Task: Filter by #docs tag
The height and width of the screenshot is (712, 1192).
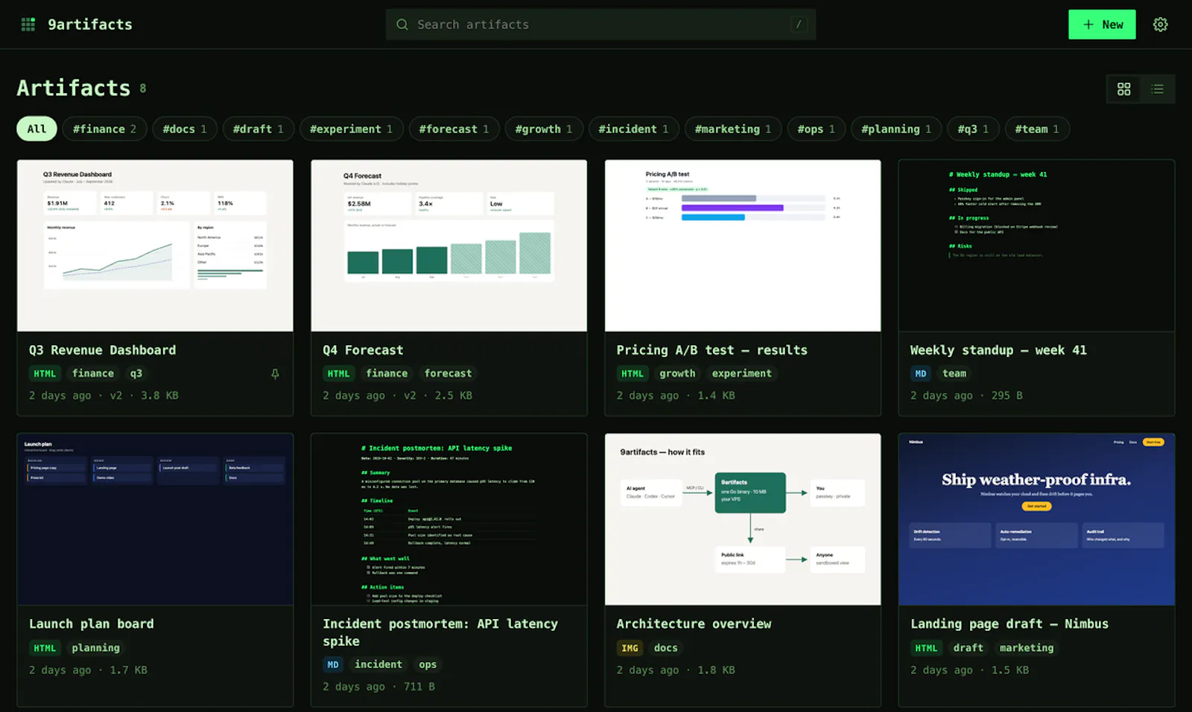Action: [x=185, y=129]
